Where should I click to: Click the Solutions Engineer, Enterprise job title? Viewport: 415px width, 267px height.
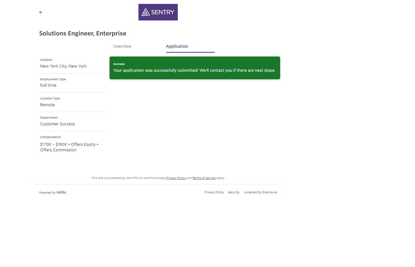pos(83,33)
